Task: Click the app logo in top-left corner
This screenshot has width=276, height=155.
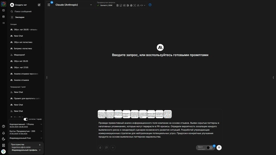Action: point(3,4)
